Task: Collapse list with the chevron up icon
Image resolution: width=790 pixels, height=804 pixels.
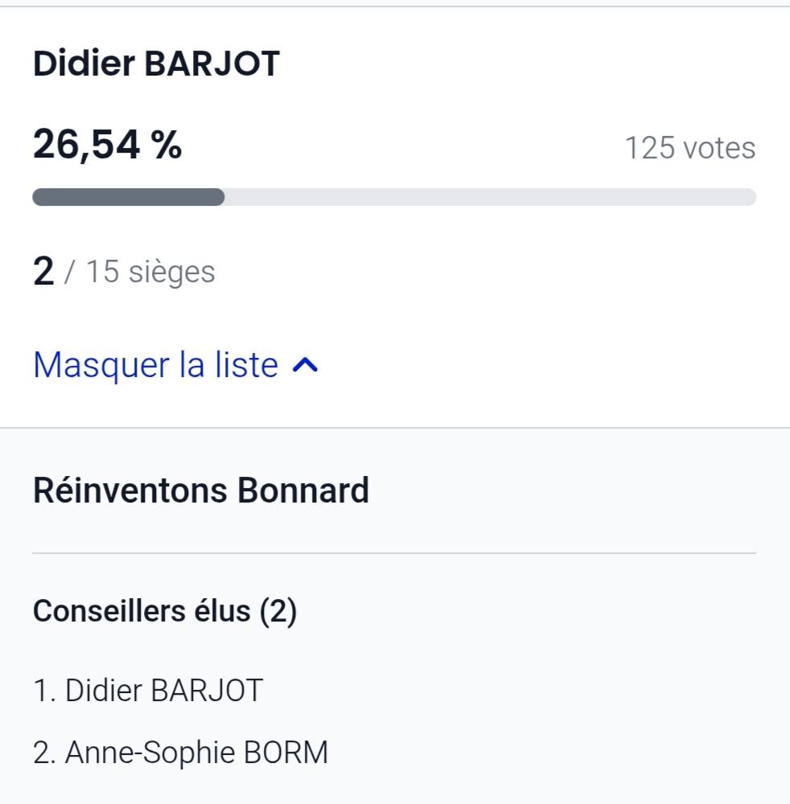Action: [x=306, y=366]
